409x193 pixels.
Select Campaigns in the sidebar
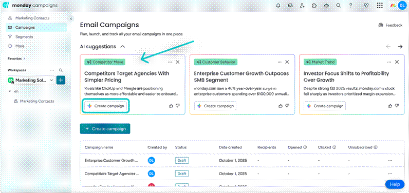click(36, 27)
